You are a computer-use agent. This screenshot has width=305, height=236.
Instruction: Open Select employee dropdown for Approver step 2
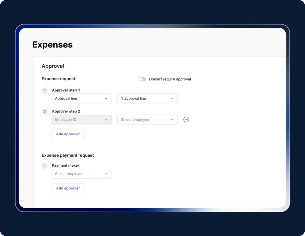coord(147,120)
